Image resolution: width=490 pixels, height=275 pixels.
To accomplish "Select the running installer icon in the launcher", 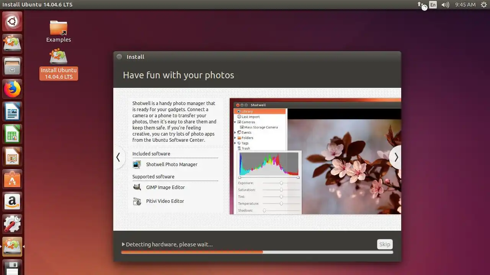I will tap(12, 247).
